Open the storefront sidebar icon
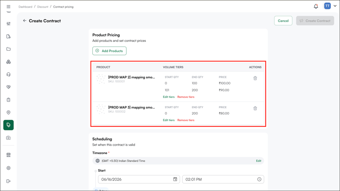 (x=9, y=155)
